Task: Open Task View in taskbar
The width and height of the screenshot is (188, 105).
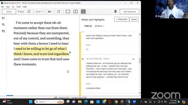Action: [68, 102]
